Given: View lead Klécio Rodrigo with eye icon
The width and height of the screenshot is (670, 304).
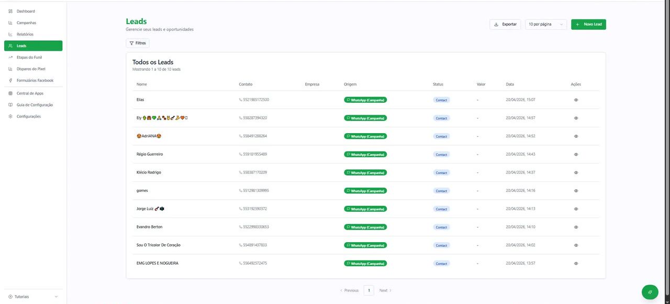Looking at the screenshot, I should [576, 172].
